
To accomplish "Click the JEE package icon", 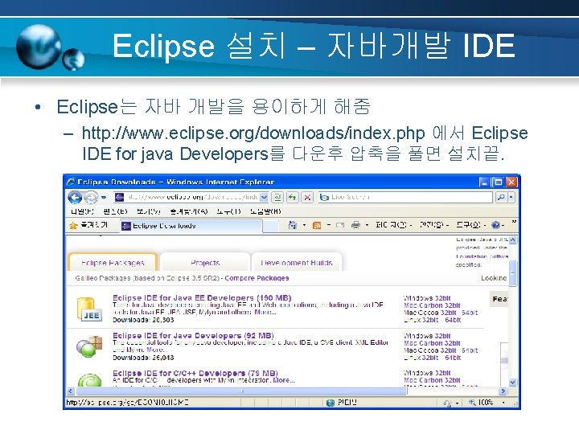I will [89, 309].
